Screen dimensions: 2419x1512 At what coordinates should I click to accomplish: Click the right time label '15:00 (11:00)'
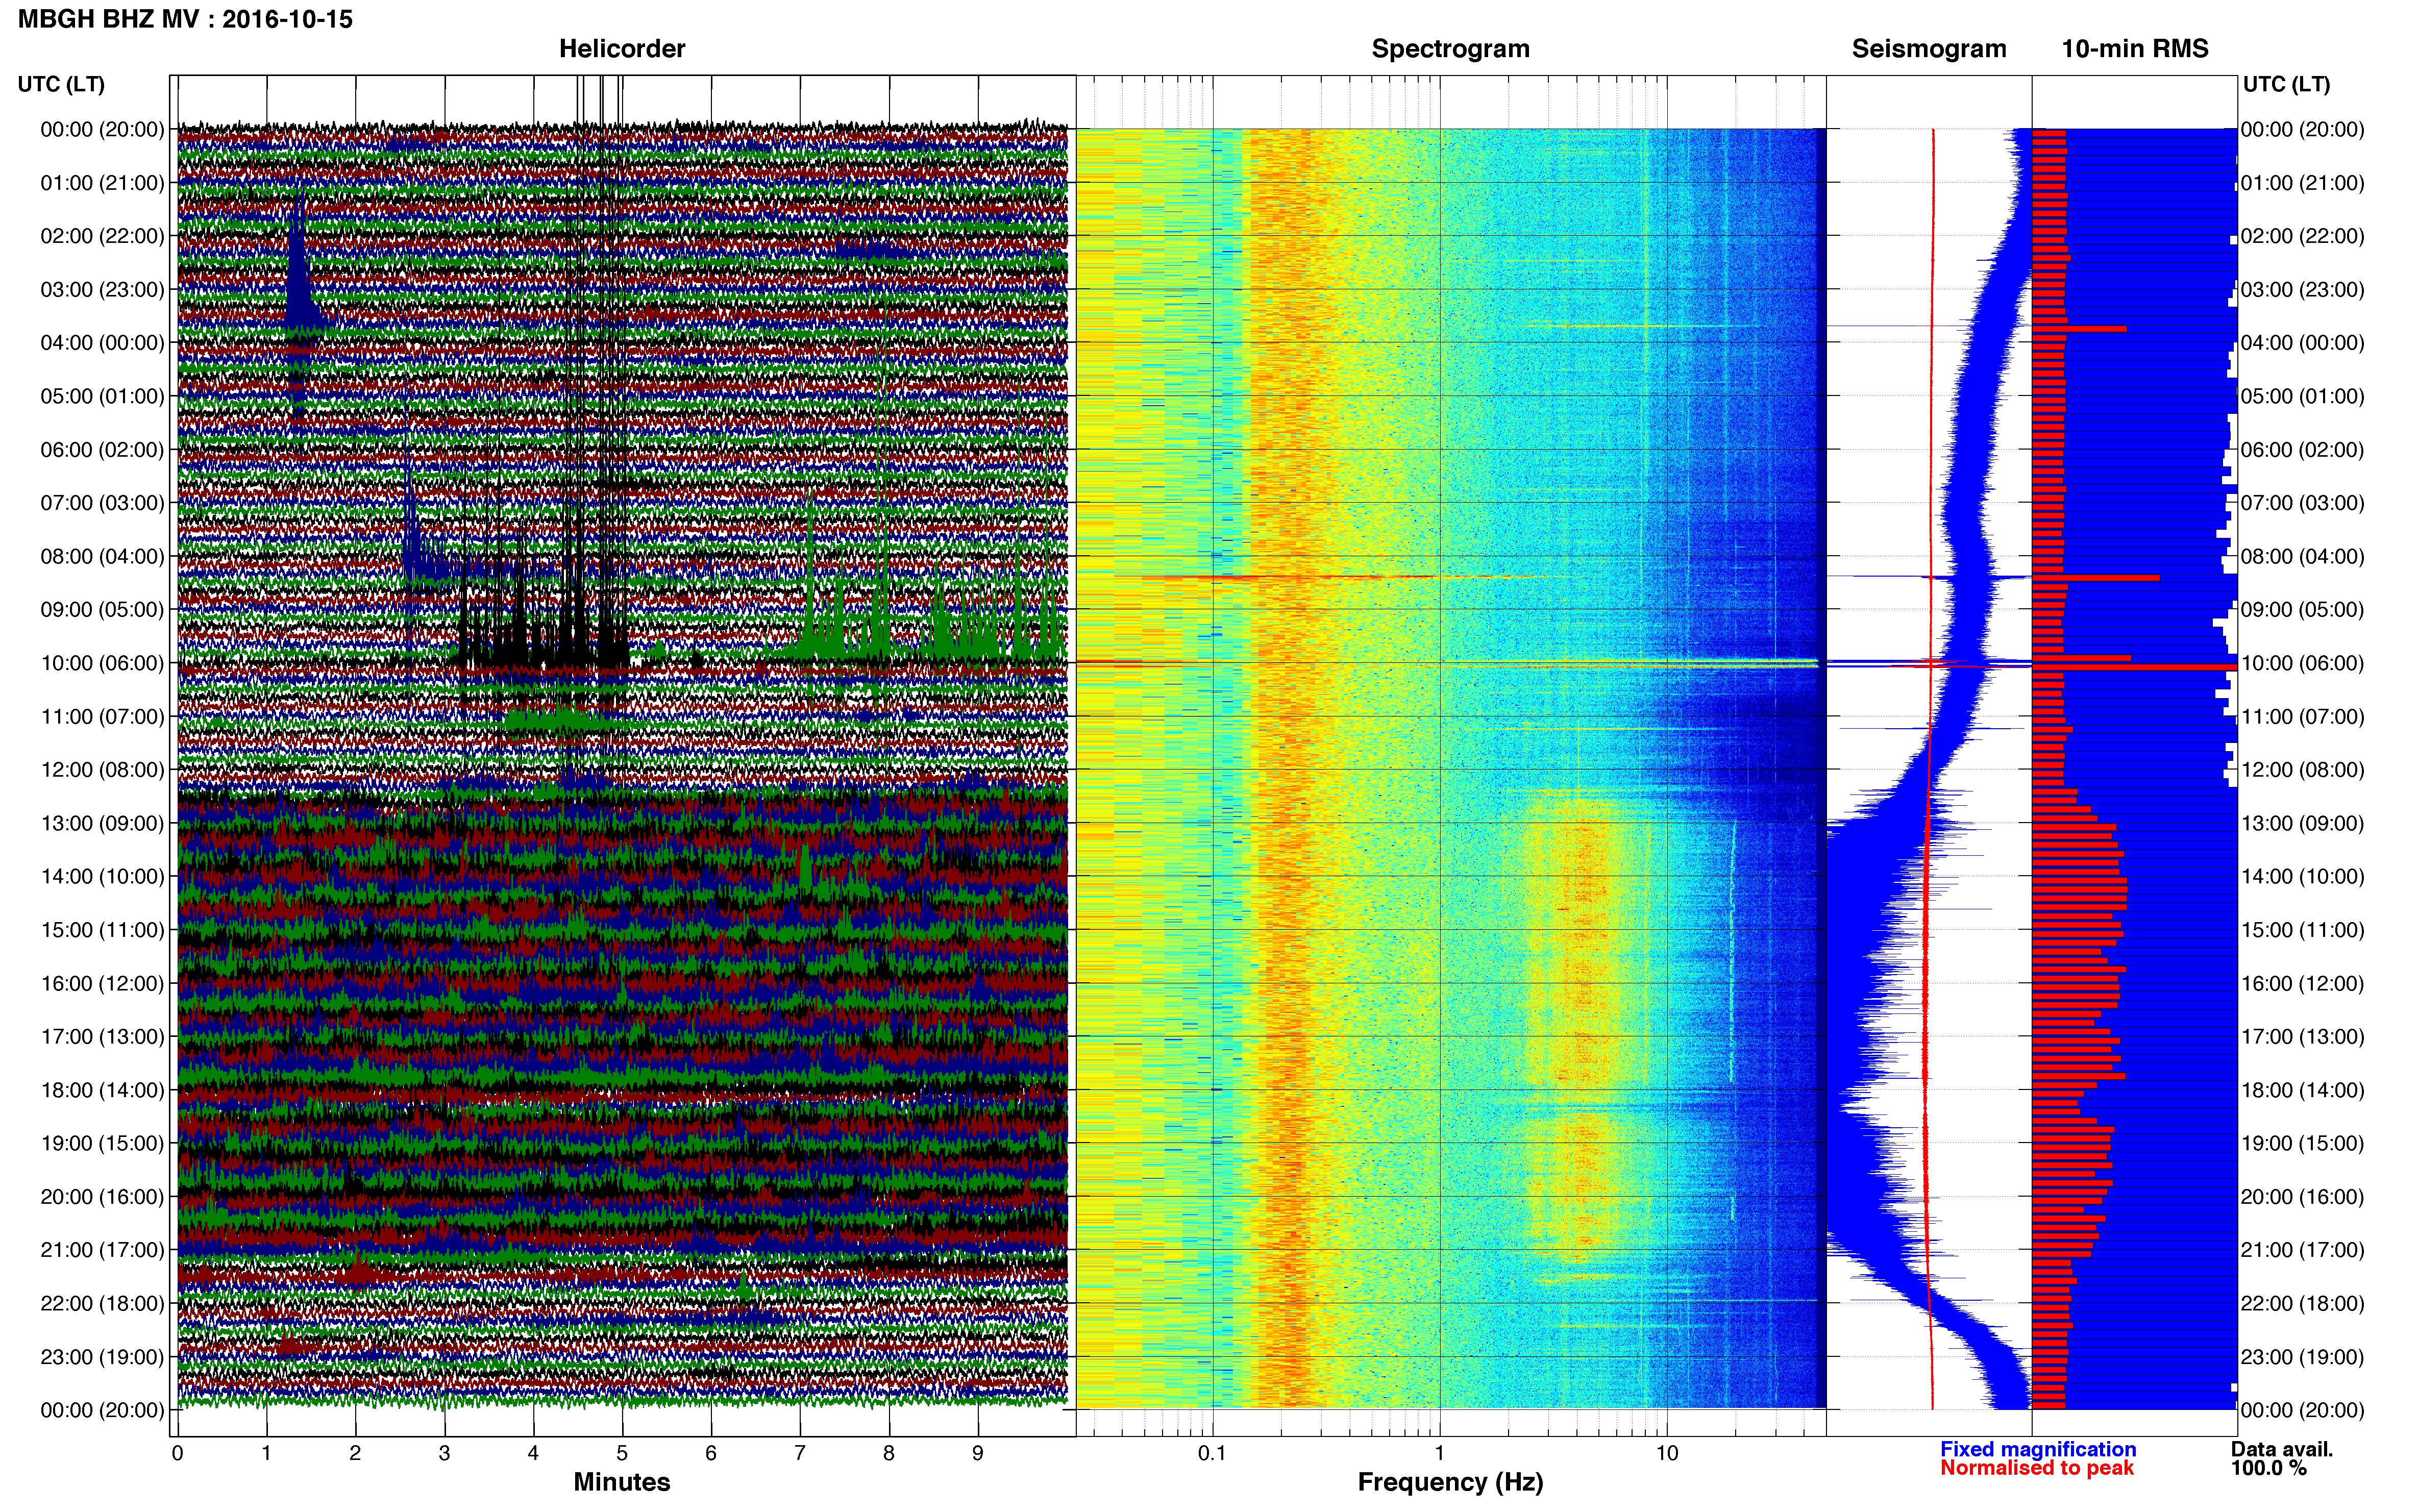[2303, 930]
